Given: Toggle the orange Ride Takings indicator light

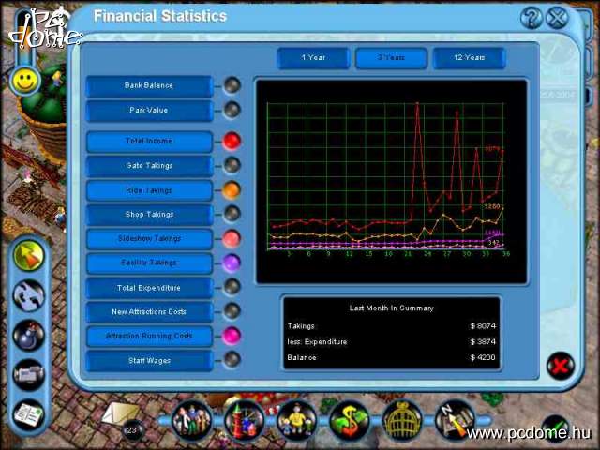Looking at the screenshot, I should 231,190.
